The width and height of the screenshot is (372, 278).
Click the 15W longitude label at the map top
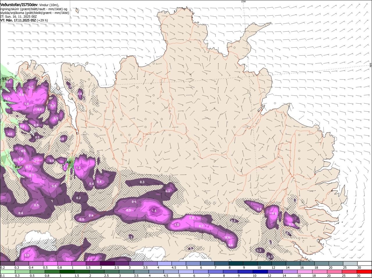pos(243,1)
